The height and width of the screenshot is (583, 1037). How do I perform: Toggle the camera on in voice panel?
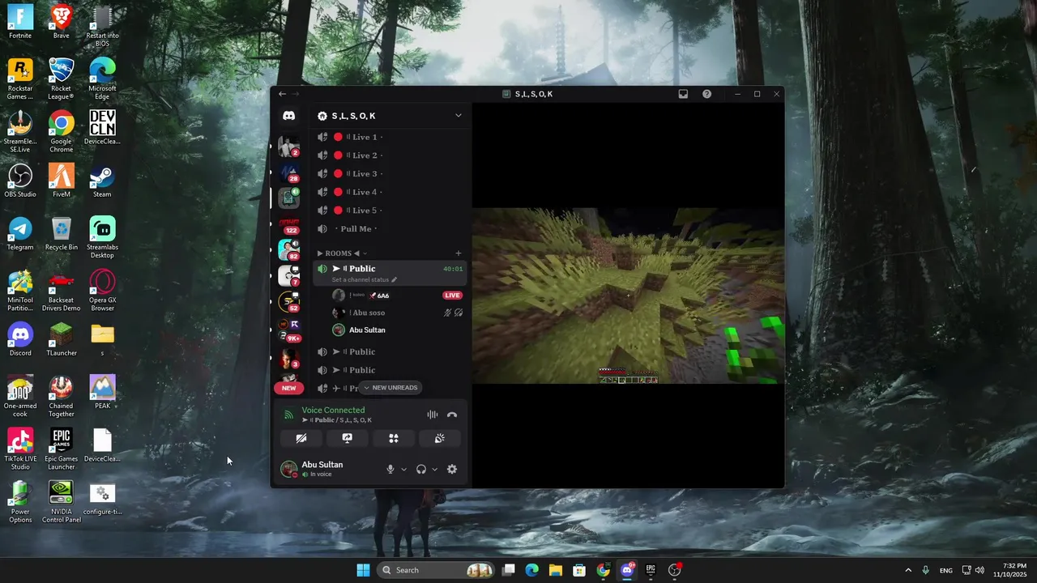301,438
